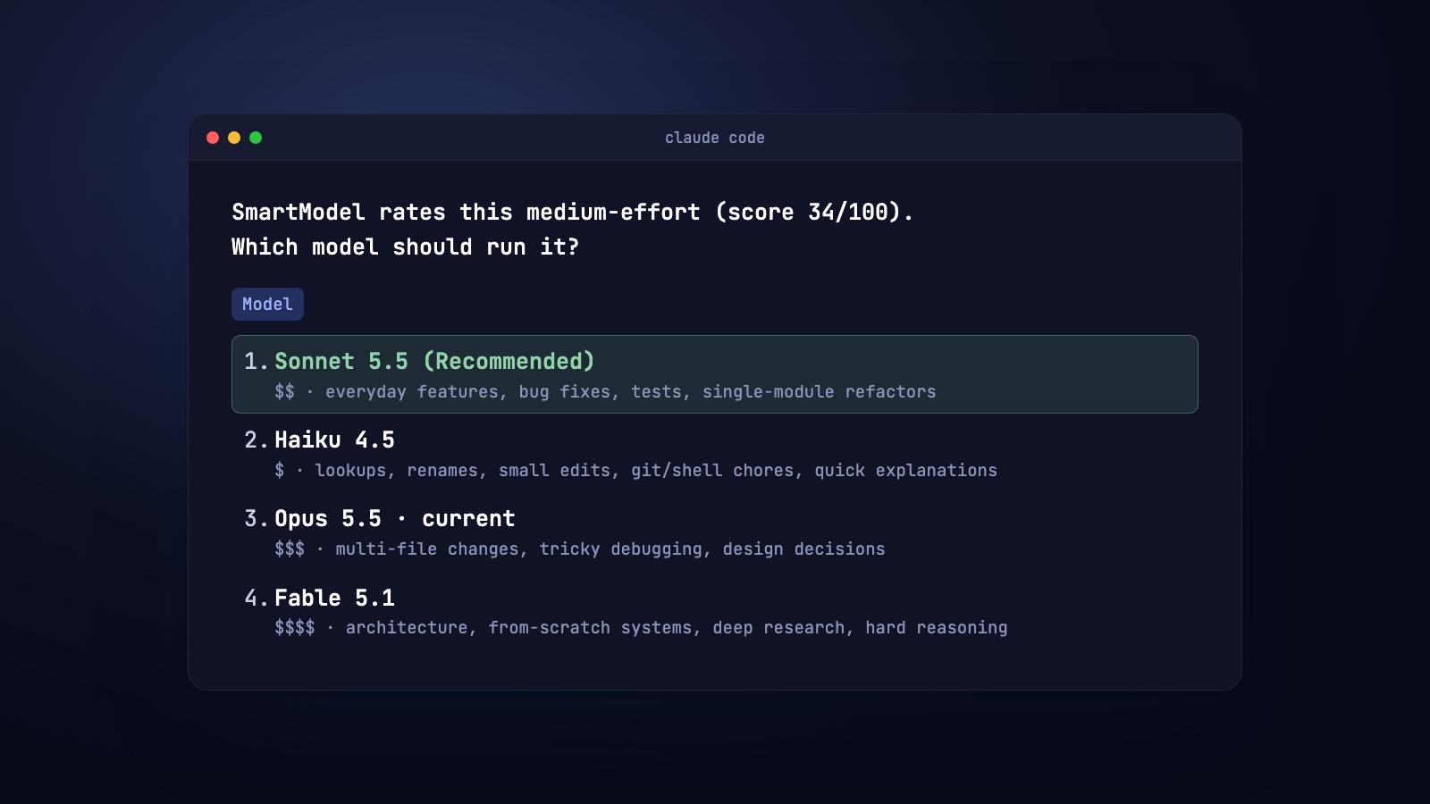Click the "everyday features, bug fixes" description
Viewport: 1430px width, 804px height.
[605, 391]
